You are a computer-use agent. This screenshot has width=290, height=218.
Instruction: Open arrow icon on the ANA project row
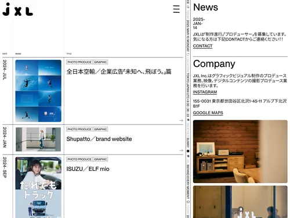click(181, 120)
